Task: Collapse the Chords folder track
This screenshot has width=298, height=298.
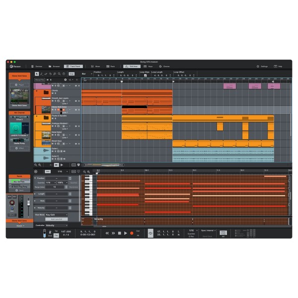Action: (37, 91)
